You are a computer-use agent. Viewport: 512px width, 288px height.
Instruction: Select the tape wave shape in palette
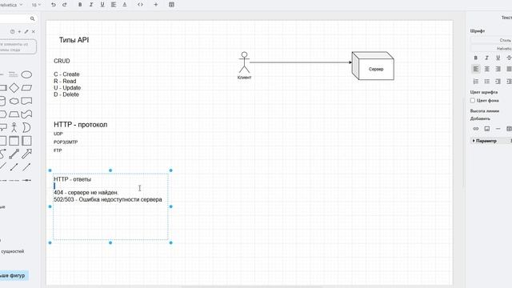(x=26, y=114)
